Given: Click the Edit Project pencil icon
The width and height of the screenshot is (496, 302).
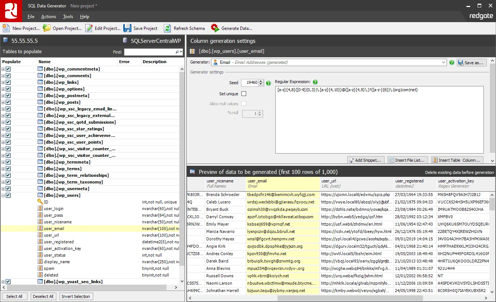Looking at the screenshot, I should tap(89, 28).
